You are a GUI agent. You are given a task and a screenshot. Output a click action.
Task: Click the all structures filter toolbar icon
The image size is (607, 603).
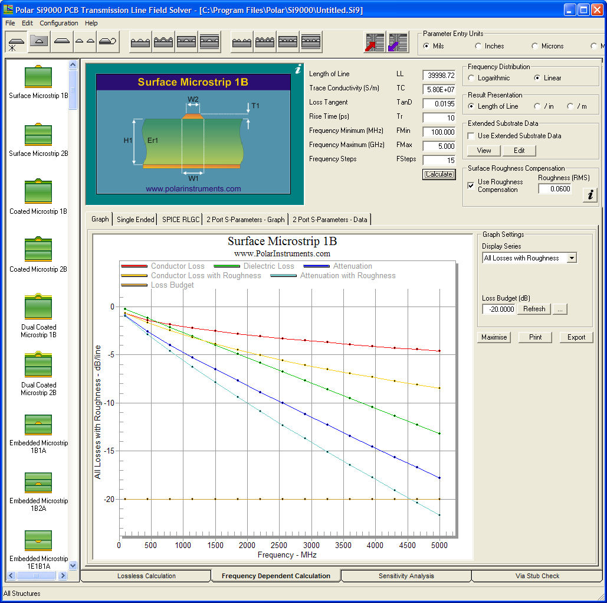17,42
